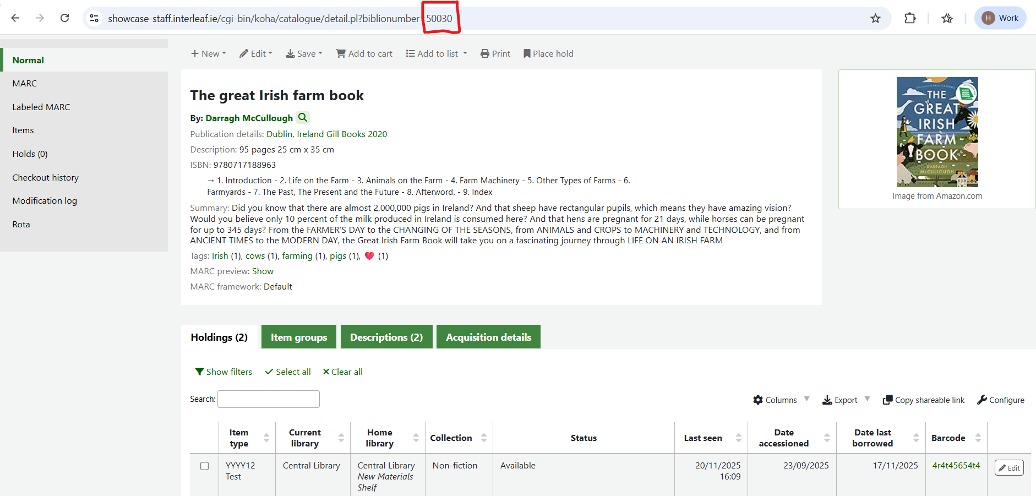Viewport: 1036px width, 496px height.
Task: Click the browser back arrow
Action: [x=15, y=18]
